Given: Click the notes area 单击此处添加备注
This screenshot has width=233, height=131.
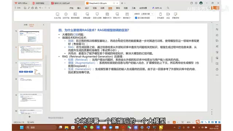Looking at the screenshot, I should coord(56,118).
